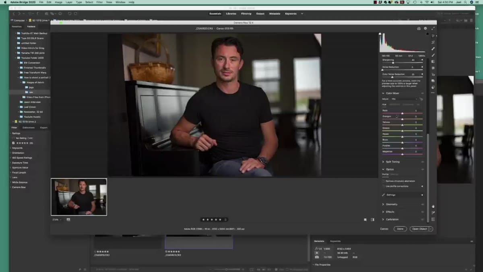
Task: Open the Presets panel icon
Action: pyautogui.click(x=433, y=87)
